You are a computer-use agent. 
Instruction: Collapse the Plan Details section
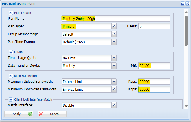pos(11,13)
